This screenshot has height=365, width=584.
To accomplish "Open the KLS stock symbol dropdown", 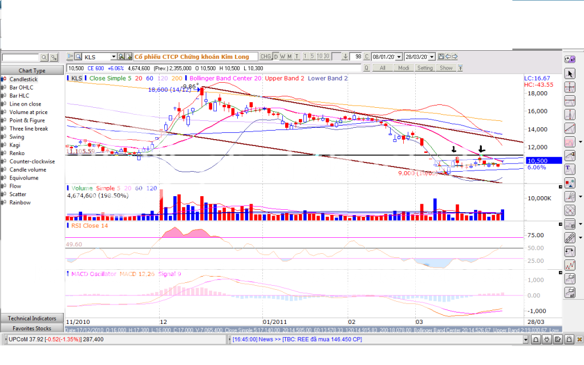I will click(x=113, y=56).
